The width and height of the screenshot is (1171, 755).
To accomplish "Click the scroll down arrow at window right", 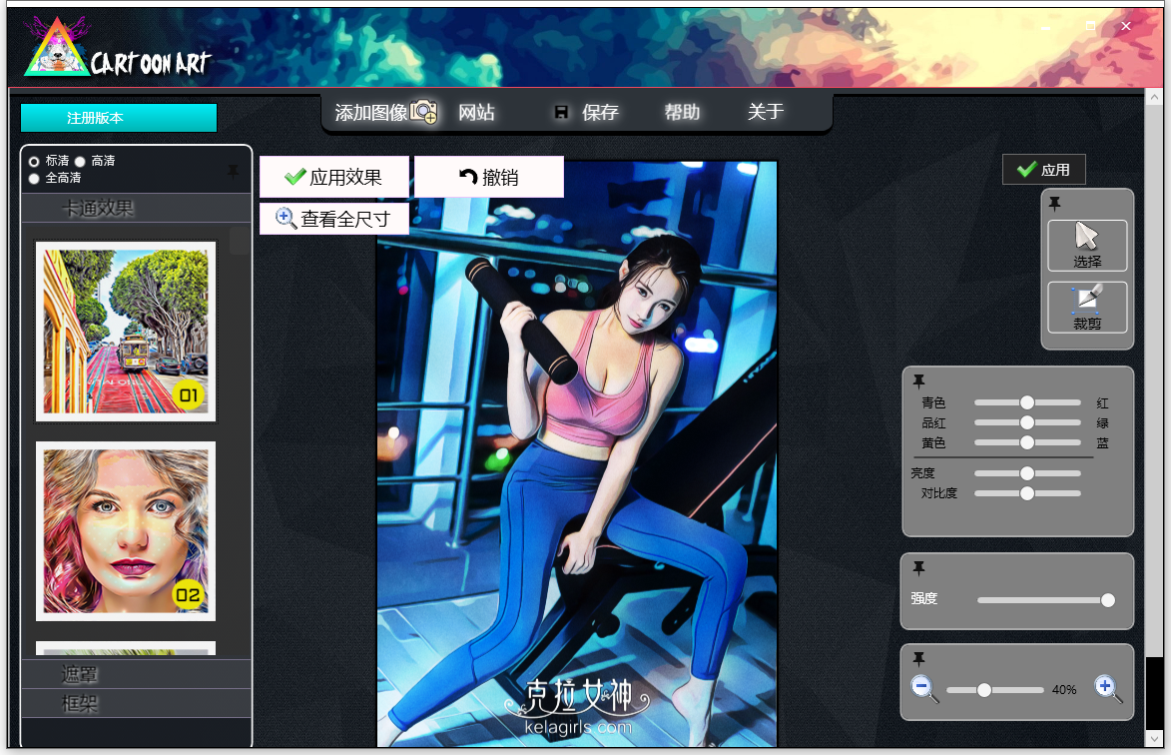I will coord(1154,739).
